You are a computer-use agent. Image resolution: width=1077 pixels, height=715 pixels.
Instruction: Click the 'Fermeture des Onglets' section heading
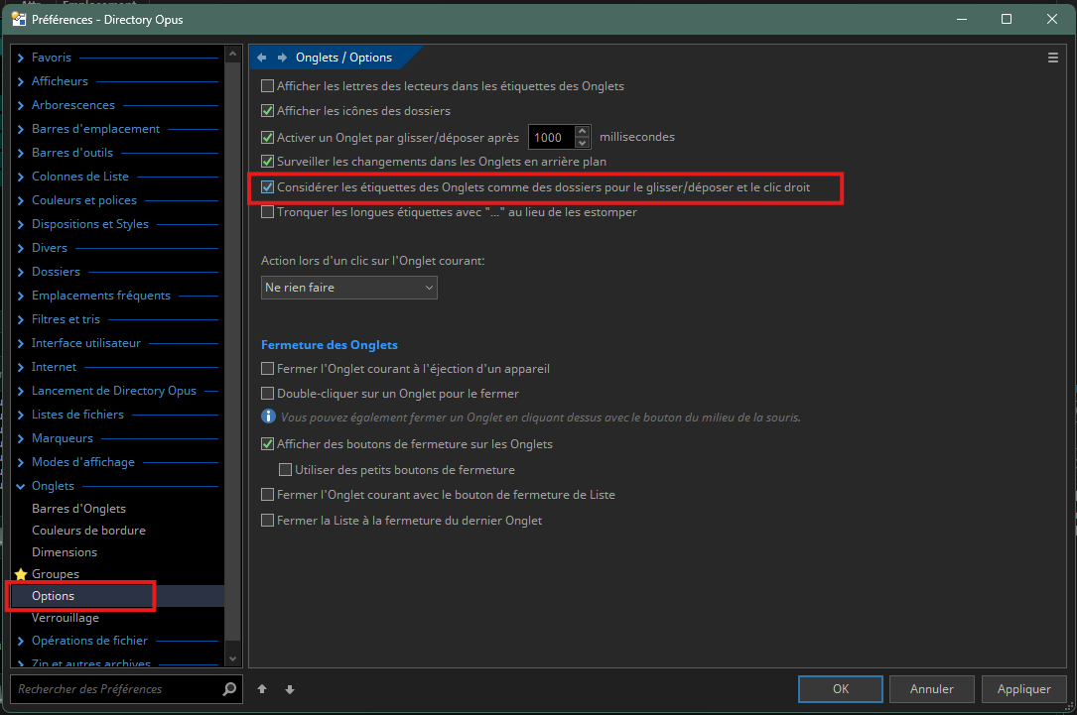pyautogui.click(x=329, y=345)
